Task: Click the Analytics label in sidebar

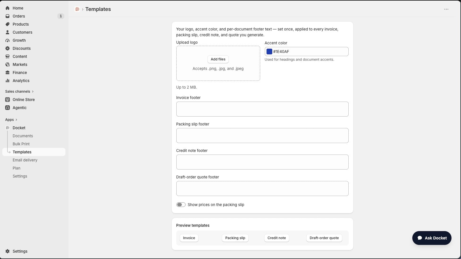Action: tap(21, 81)
